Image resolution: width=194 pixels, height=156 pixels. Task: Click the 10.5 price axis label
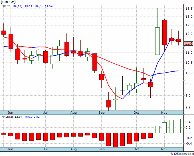(x=189, y=63)
